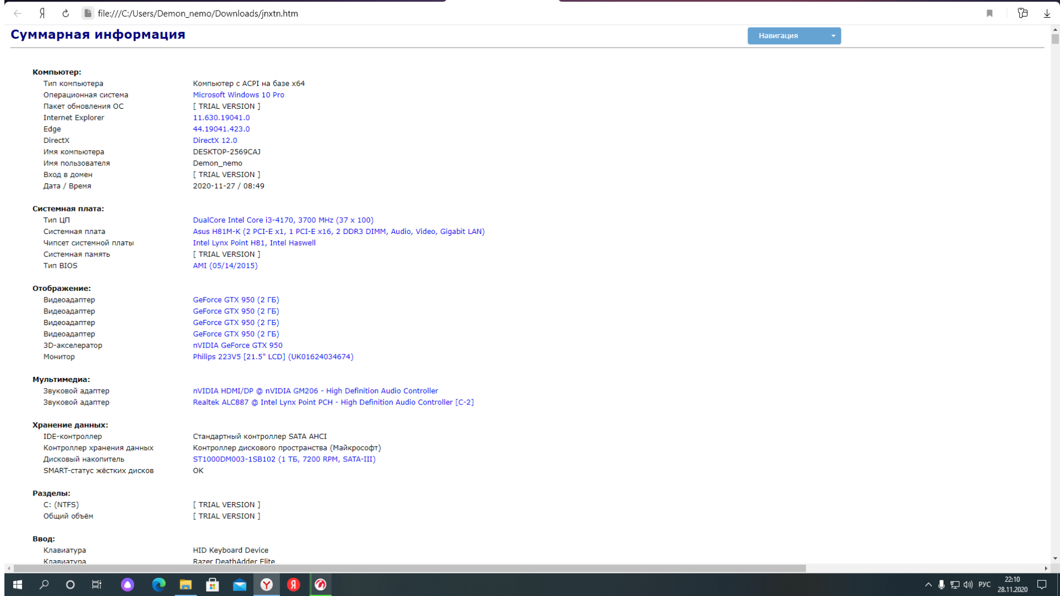Viewport: 1060px width, 596px height.
Task: Open the clock showing 22:10
Action: coord(1013,584)
